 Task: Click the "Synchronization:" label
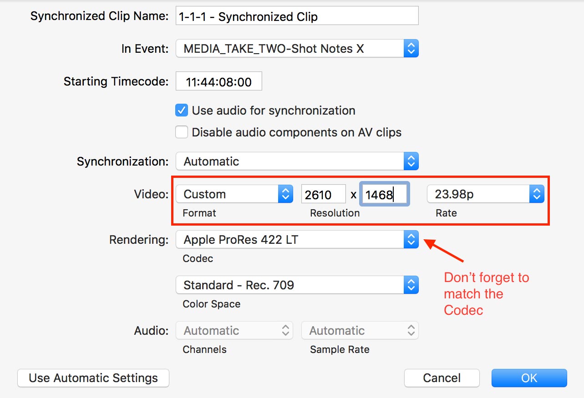pyautogui.click(x=122, y=161)
